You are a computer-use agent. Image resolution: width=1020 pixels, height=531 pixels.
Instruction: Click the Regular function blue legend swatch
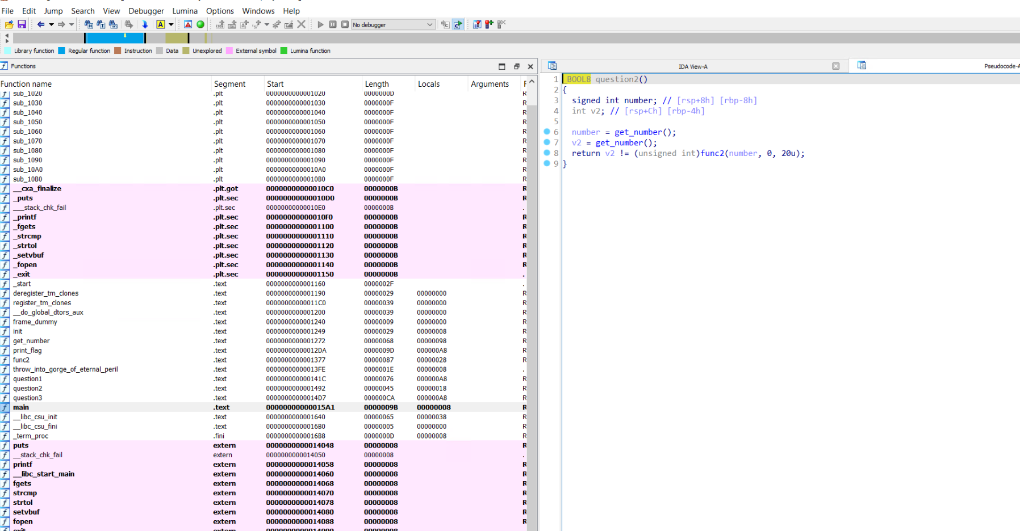pos(62,50)
